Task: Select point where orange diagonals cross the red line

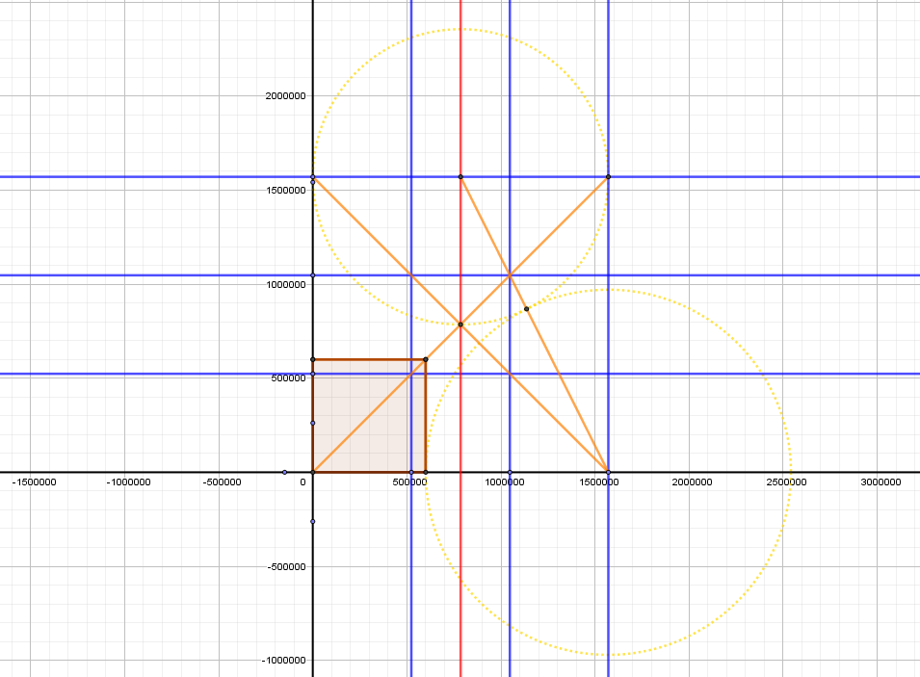Action: click(460, 325)
